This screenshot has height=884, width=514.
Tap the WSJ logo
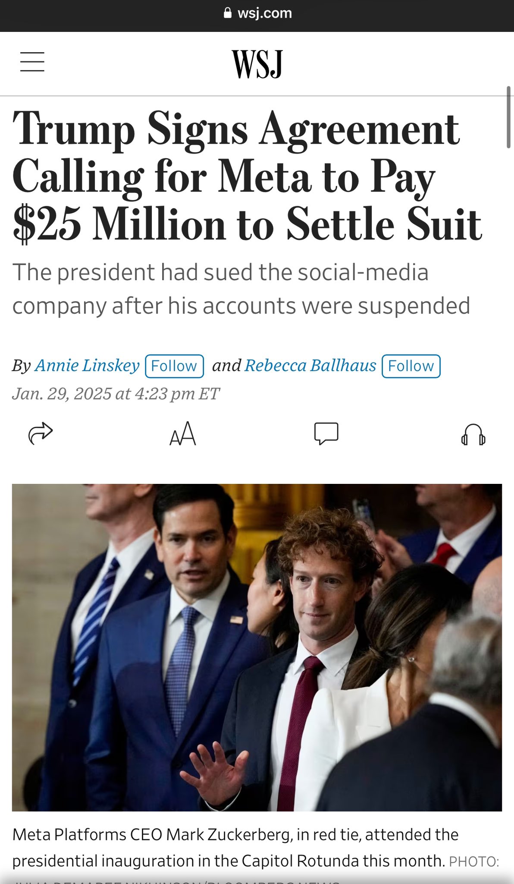tap(257, 64)
